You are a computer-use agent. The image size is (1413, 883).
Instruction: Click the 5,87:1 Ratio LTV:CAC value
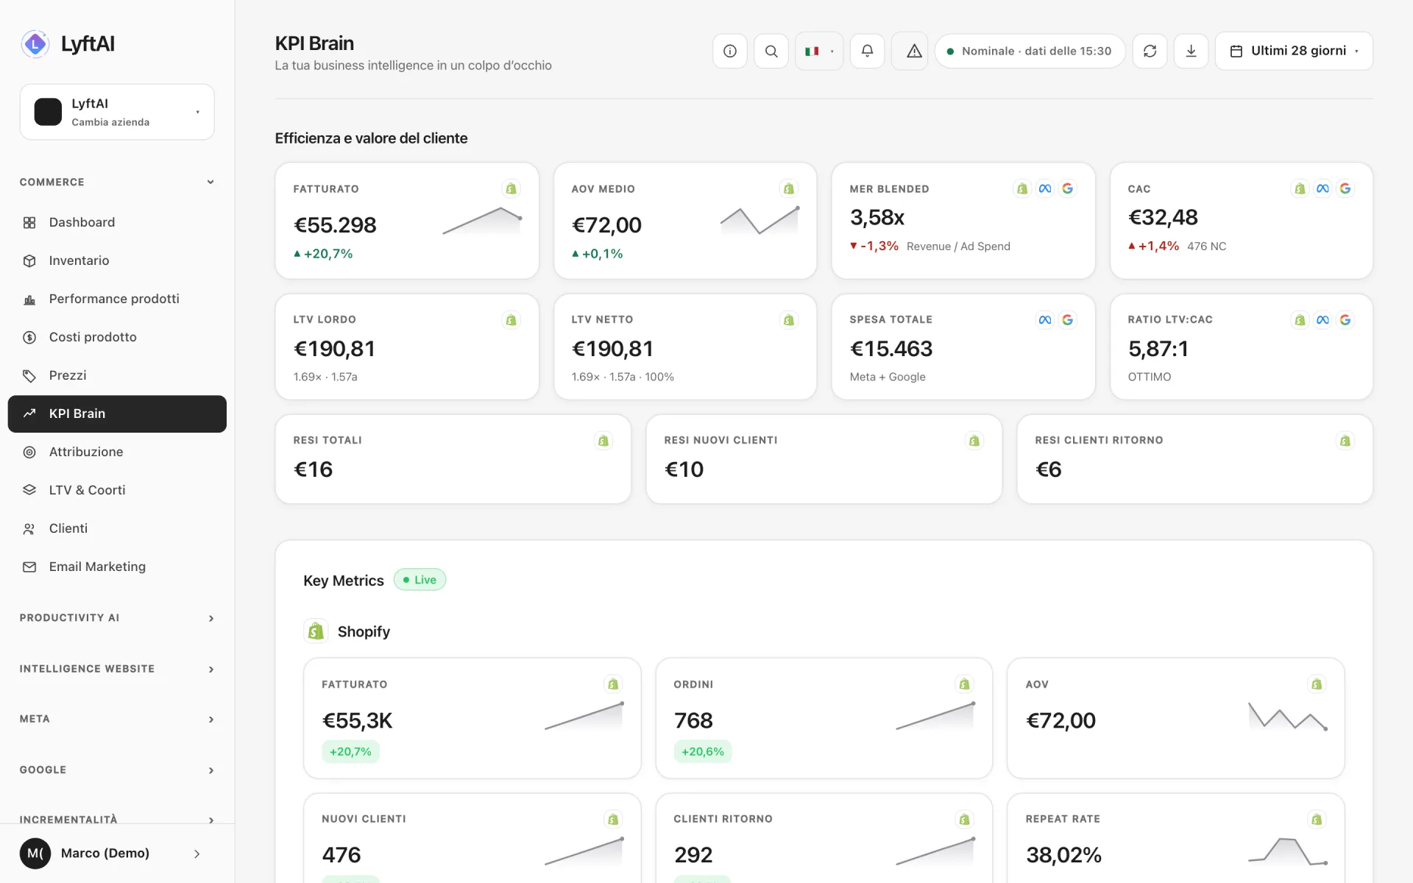1158,349
